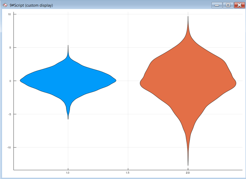The height and width of the screenshot is (179, 246).
Task: Click the x-axis tick label 1.5
Action: tap(128, 173)
